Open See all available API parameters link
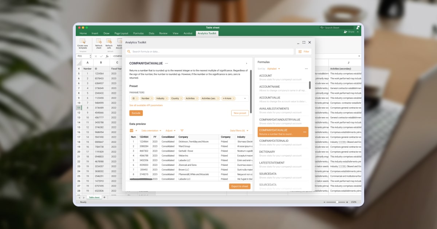This screenshot has width=437, height=229. pos(146,105)
